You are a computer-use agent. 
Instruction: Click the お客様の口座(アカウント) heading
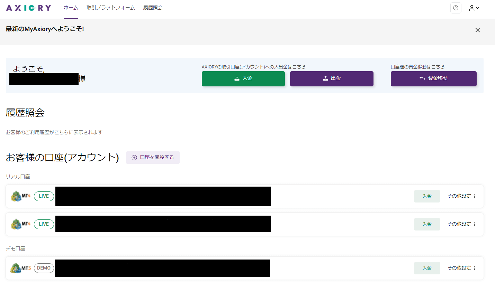click(x=62, y=157)
